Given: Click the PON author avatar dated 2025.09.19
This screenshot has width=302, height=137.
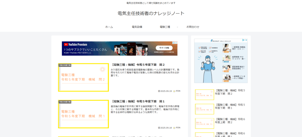Looking at the screenshot, I should (174, 91).
